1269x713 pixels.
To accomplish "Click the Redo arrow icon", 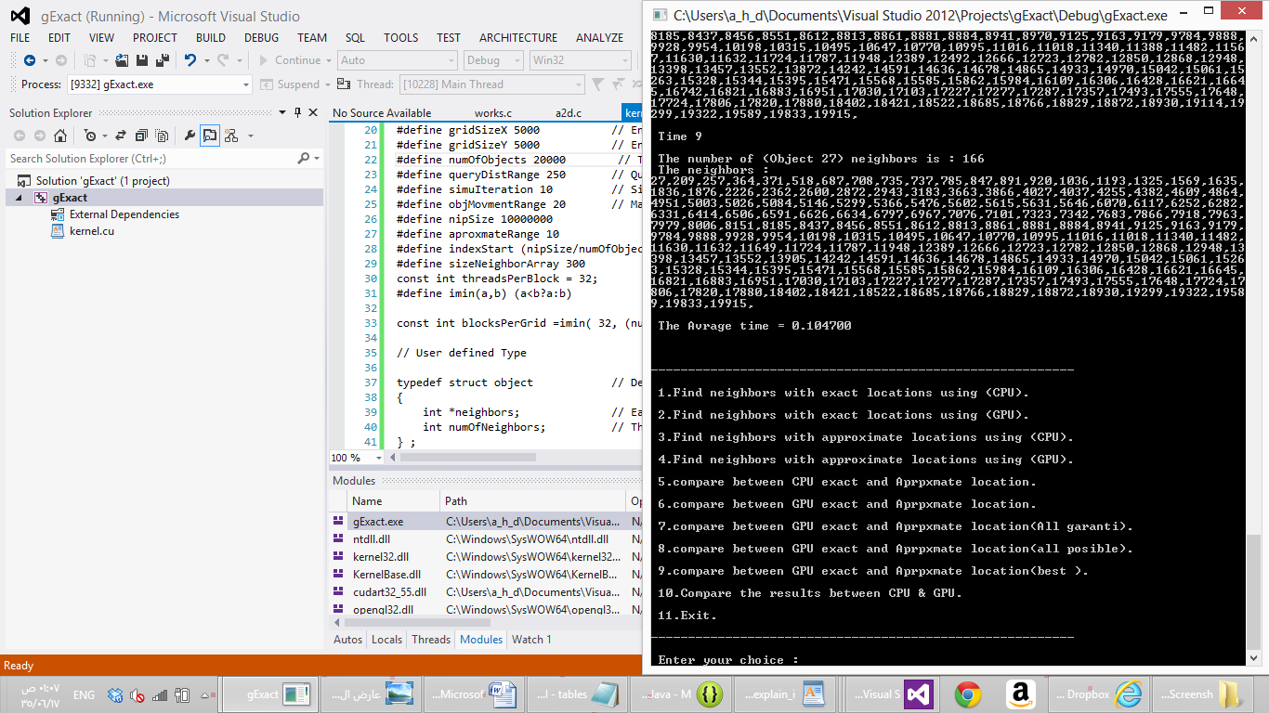I will pyautogui.click(x=223, y=60).
